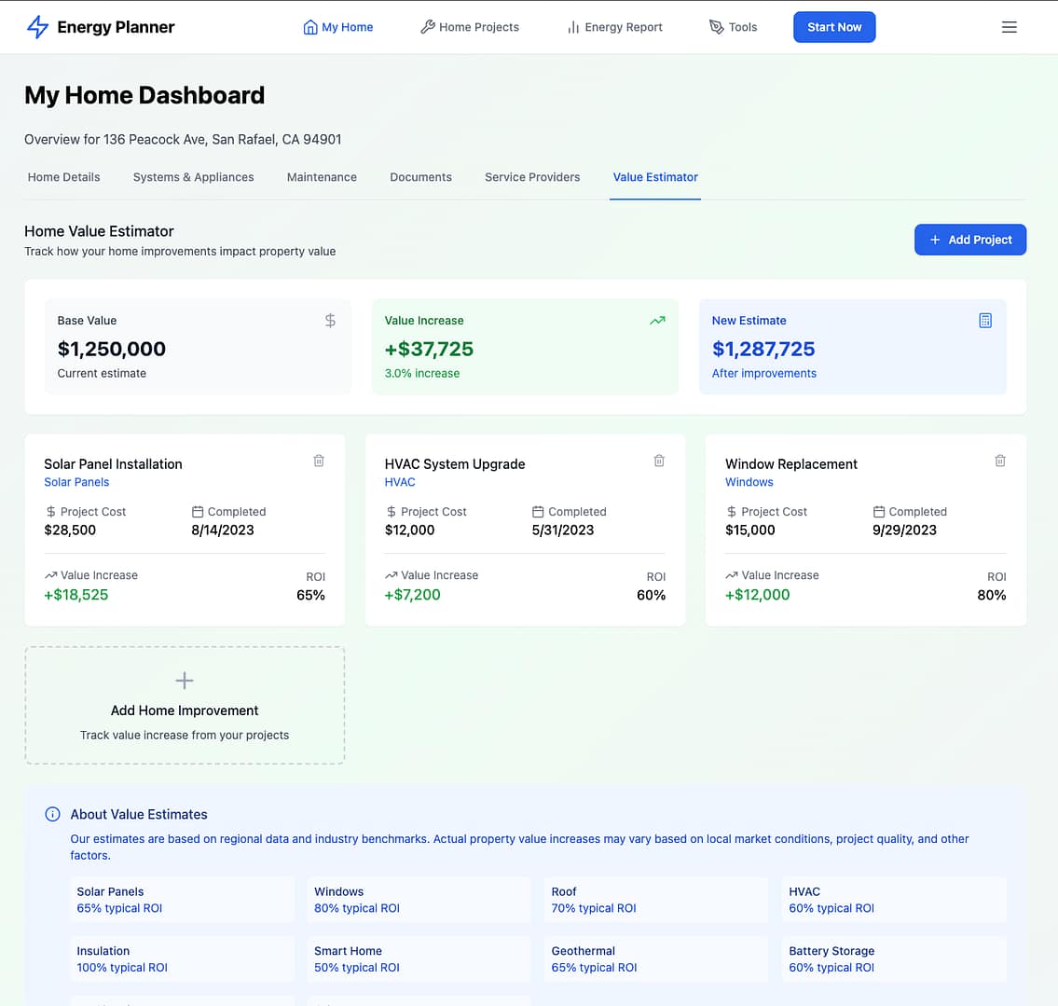Click the dollar icon on Window Replacement Project Cost
The height and width of the screenshot is (1006, 1058).
click(x=732, y=512)
